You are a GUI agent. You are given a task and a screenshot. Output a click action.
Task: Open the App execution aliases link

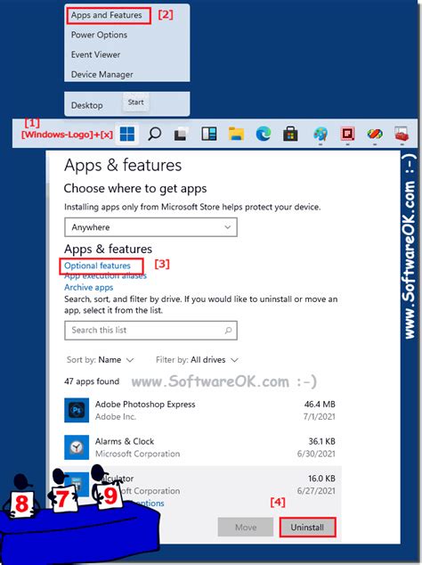[105, 276]
